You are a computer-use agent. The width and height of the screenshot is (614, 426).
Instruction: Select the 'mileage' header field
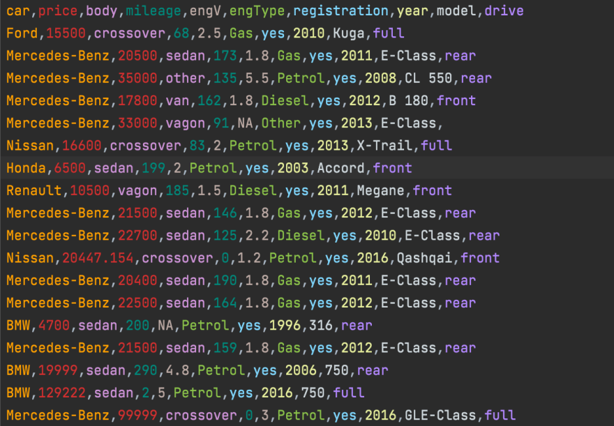(x=153, y=11)
